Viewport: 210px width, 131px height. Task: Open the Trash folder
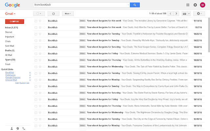click(8, 64)
